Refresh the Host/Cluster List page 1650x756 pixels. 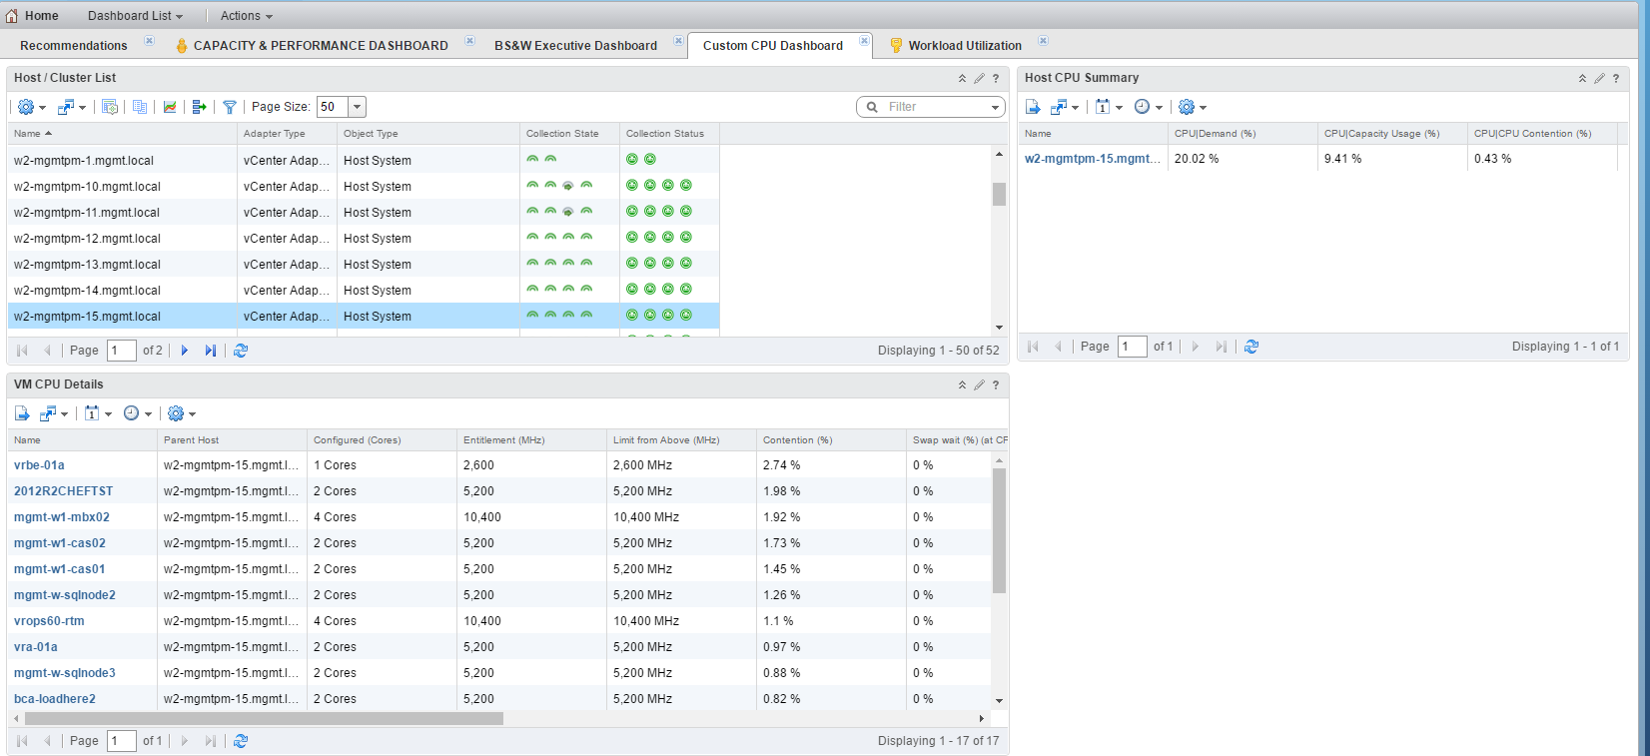(241, 351)
